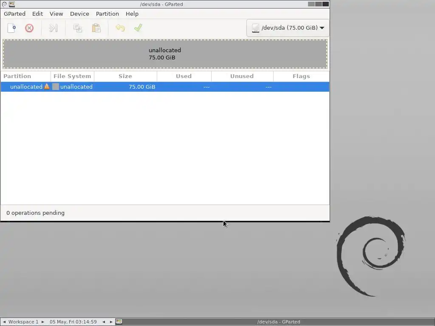Open the View menu
Screen dimensions: 435x326
tap(56, 14)
